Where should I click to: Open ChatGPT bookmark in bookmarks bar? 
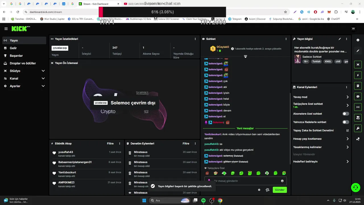point(333,19)
